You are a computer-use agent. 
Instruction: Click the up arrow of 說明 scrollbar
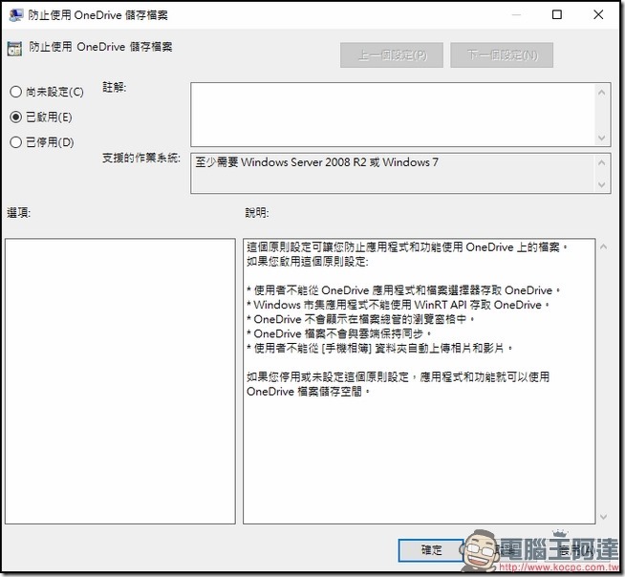point(603,247)
